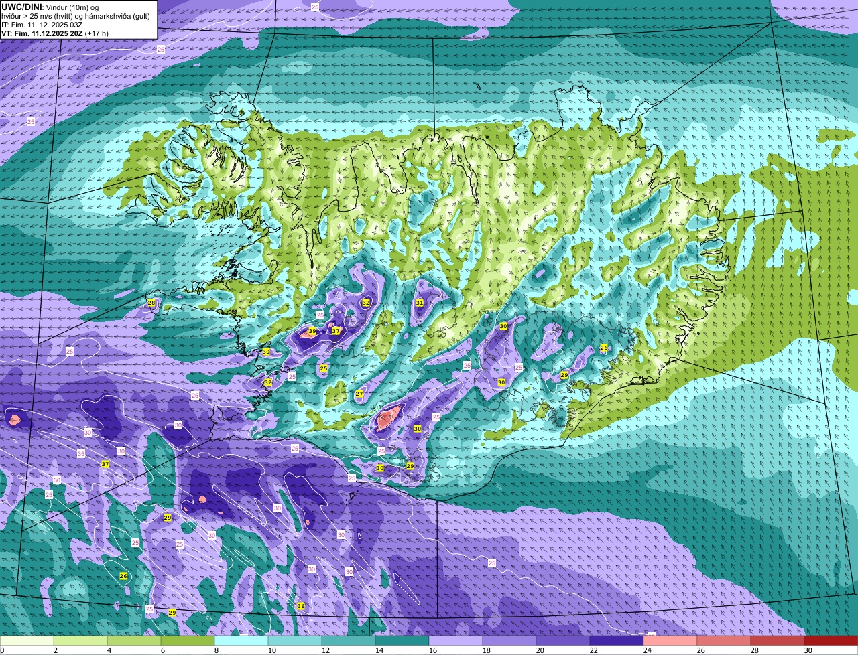Pick the purple swatch between 18 and 20

click(x=509, y=641)
